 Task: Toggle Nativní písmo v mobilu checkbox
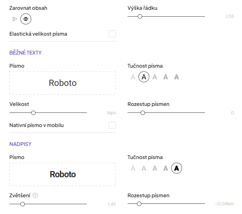112,125
